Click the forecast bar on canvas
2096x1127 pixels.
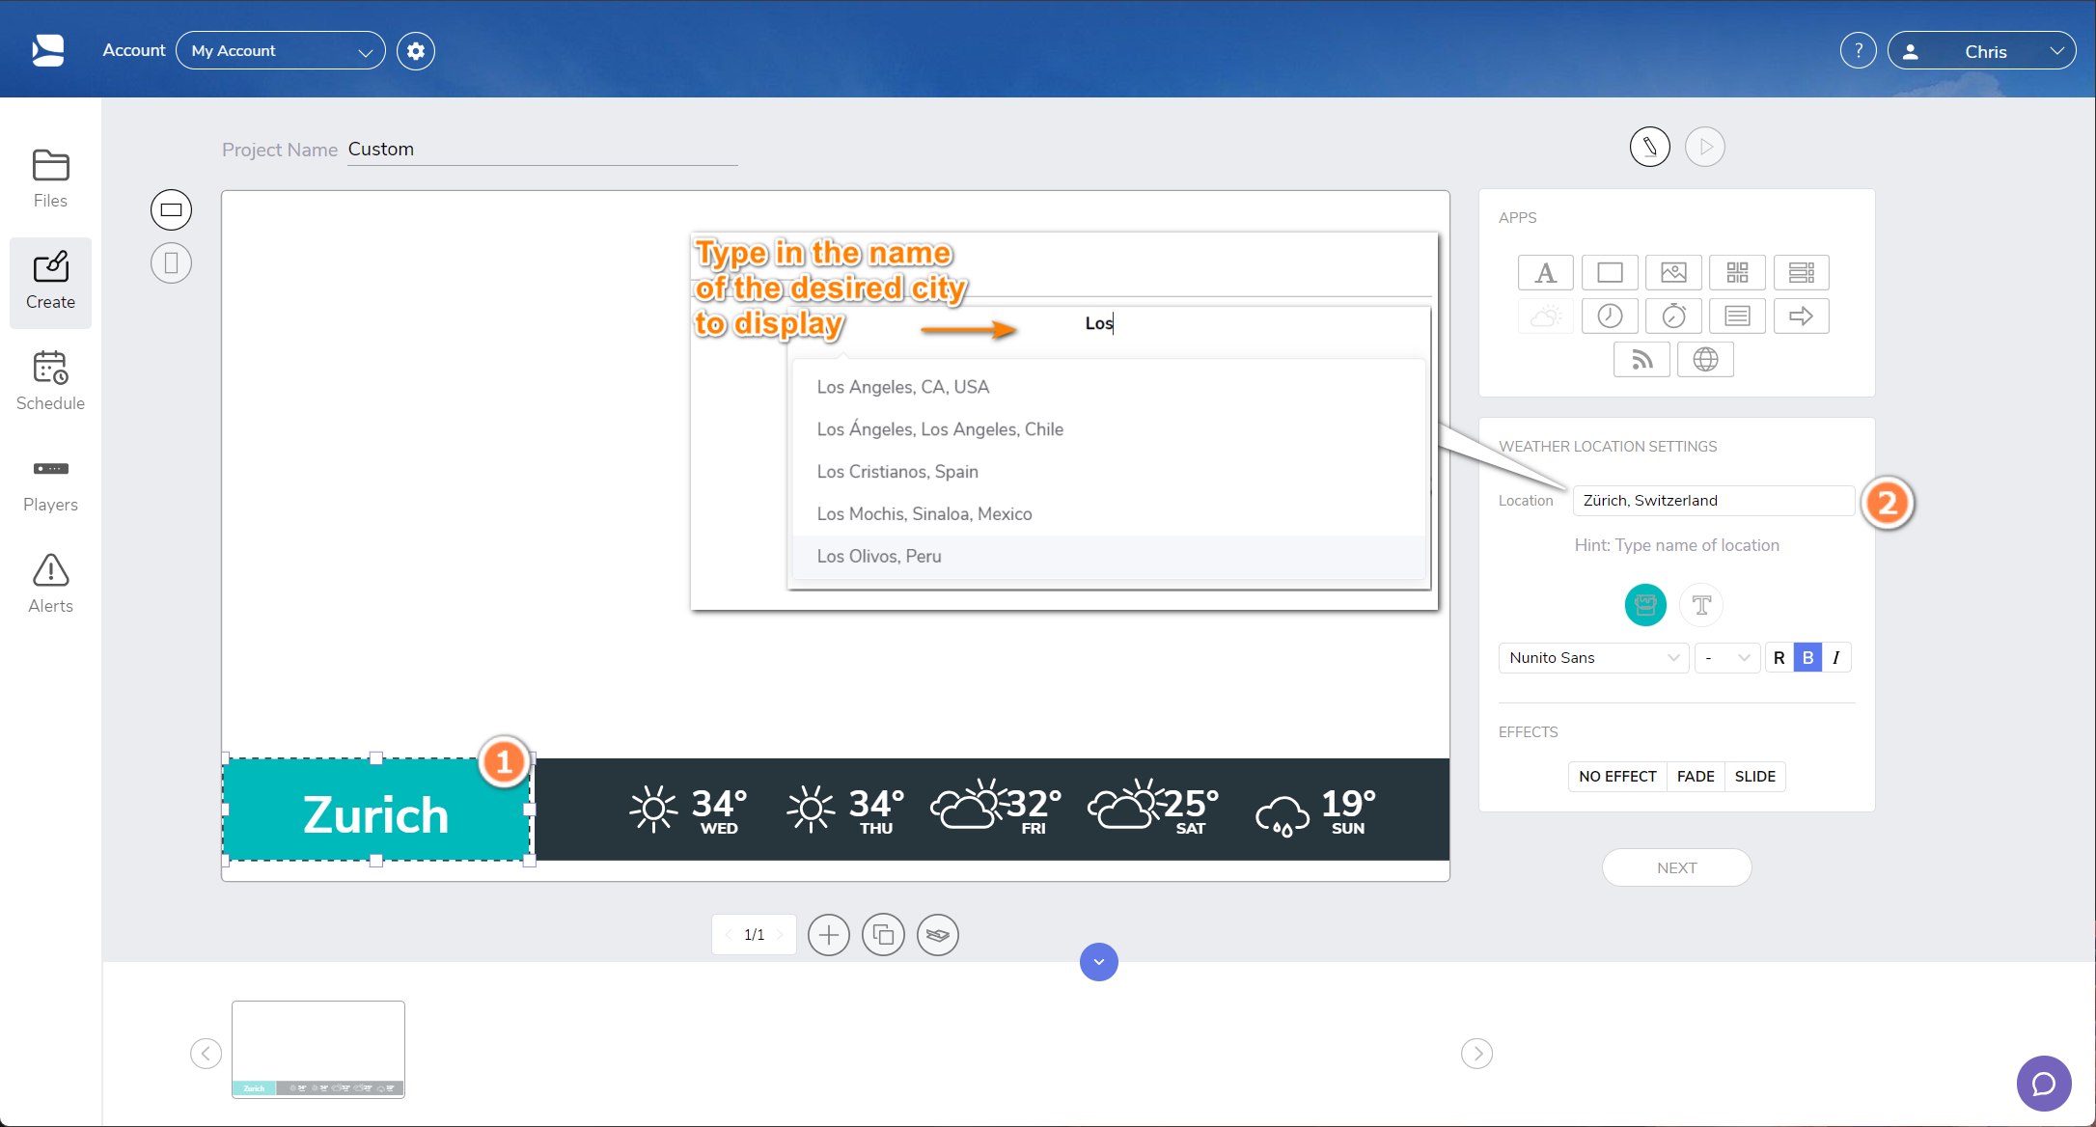click(992, 810)
